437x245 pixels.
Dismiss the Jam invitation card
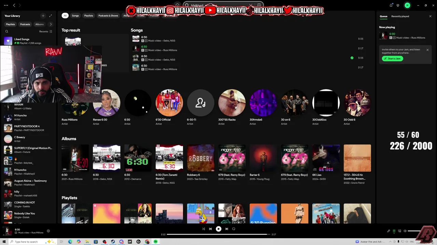(x=427, y=50)
